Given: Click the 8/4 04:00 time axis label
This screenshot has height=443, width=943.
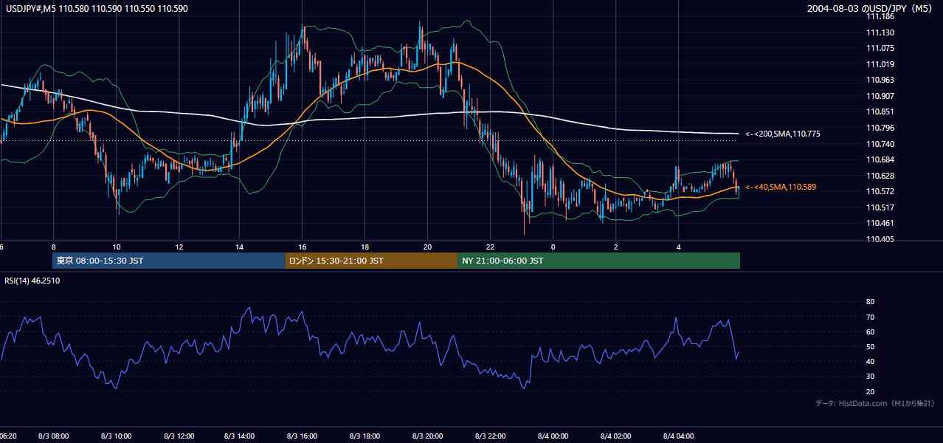Looking at the screenshot, I should point(678,436).
